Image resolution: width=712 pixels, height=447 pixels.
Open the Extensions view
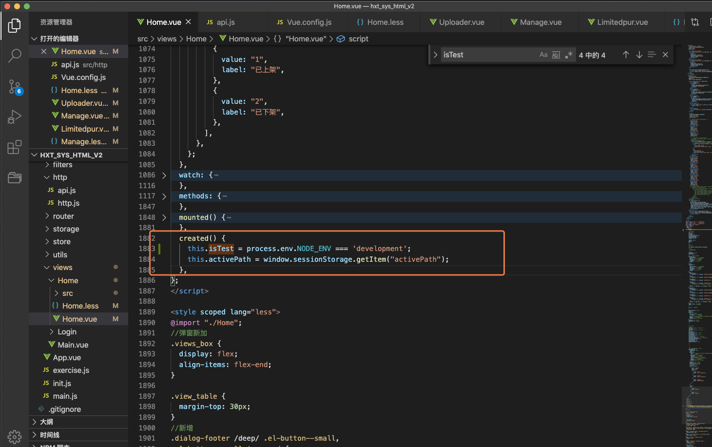pos(15,147)
